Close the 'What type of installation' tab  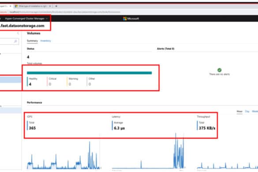(50, 6)
